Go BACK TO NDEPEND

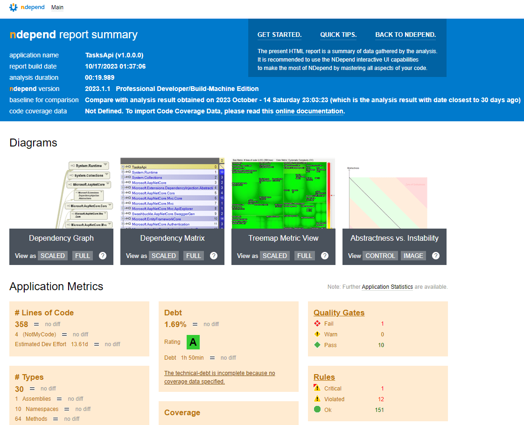pyautogui.click(x=405, y=35)
